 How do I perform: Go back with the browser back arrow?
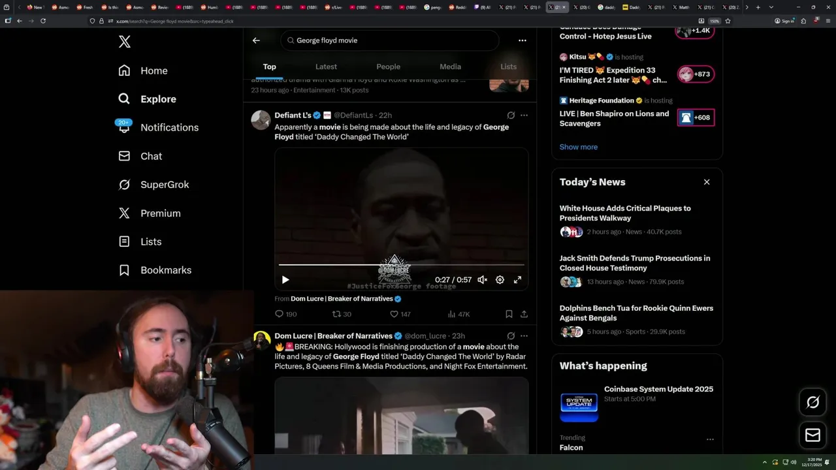(x=20, y=21)
